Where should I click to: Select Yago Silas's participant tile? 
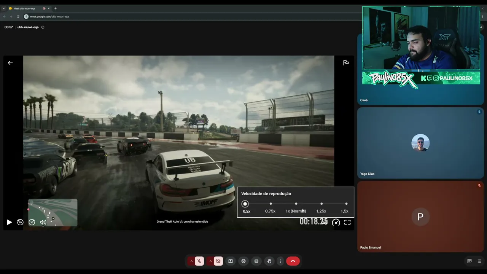(x=420, y=143)
